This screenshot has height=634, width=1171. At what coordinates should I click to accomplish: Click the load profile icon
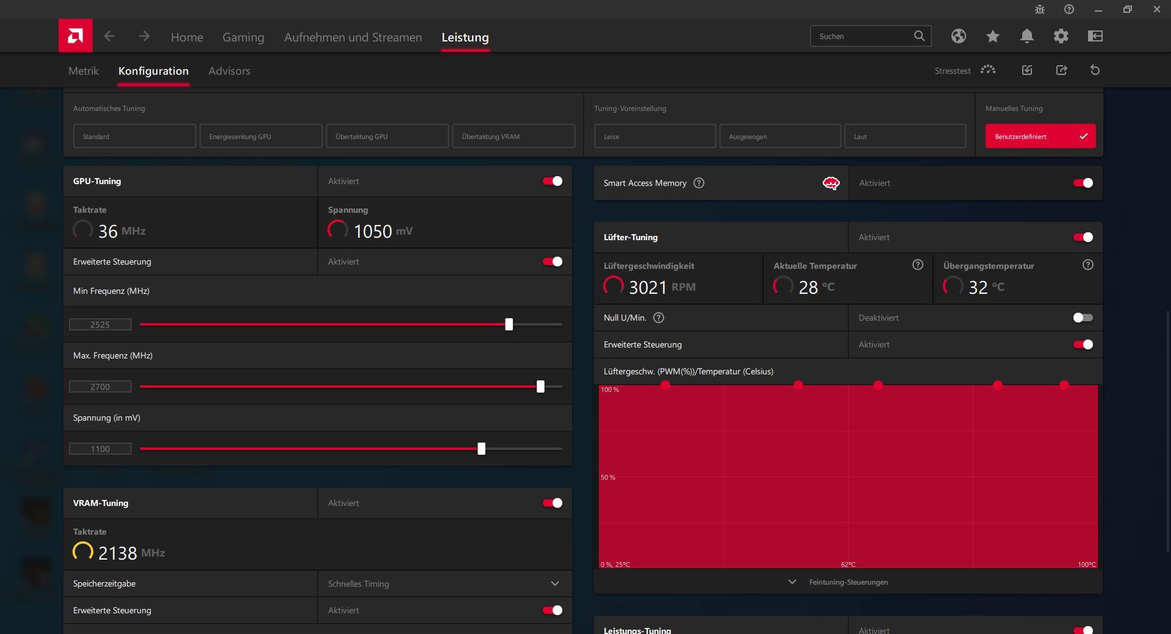coord(1027,70)
